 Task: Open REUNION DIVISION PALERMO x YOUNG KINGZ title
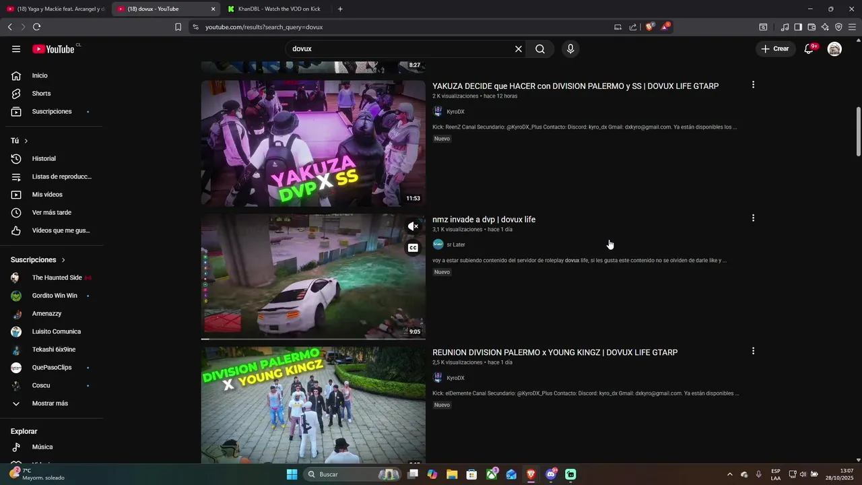tap(555, 352)
